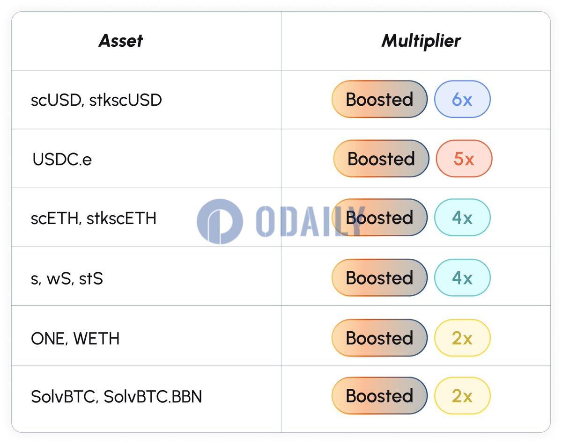Click the Boosted badge in scETH row

coord(379,218)
